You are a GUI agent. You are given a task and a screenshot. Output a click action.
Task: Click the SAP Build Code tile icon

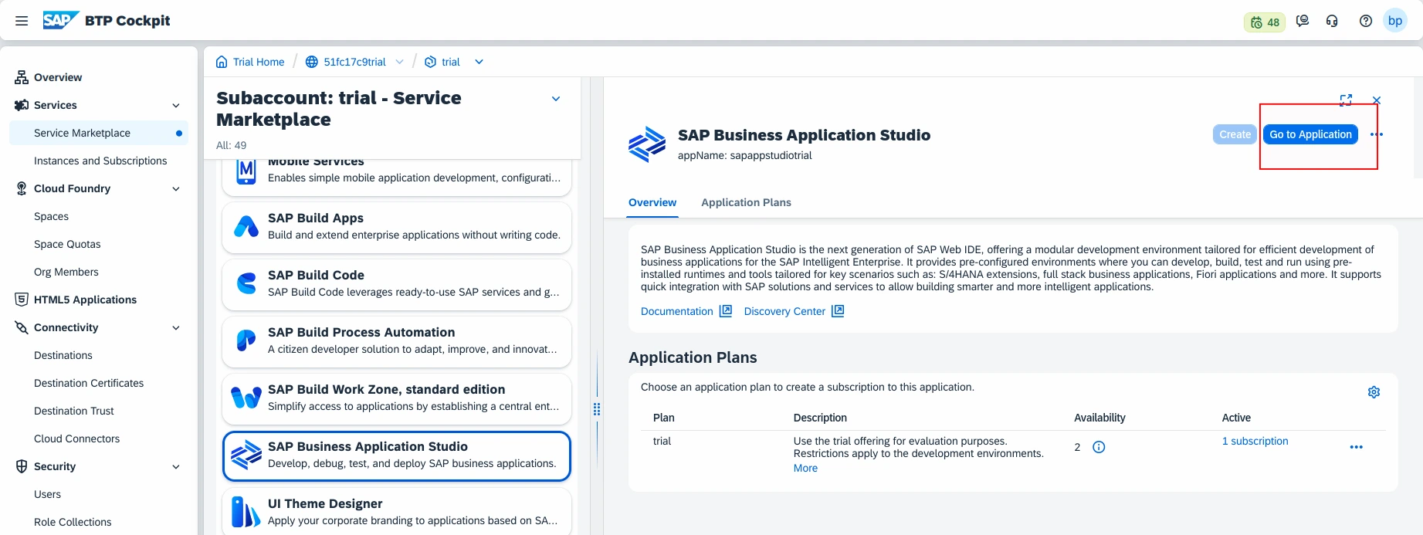tap(246, 284)
